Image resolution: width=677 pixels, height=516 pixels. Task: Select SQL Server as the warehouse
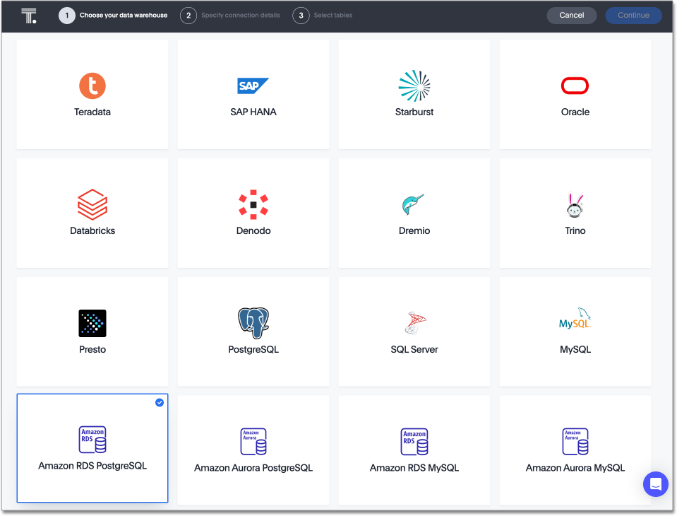click(414, 322)
